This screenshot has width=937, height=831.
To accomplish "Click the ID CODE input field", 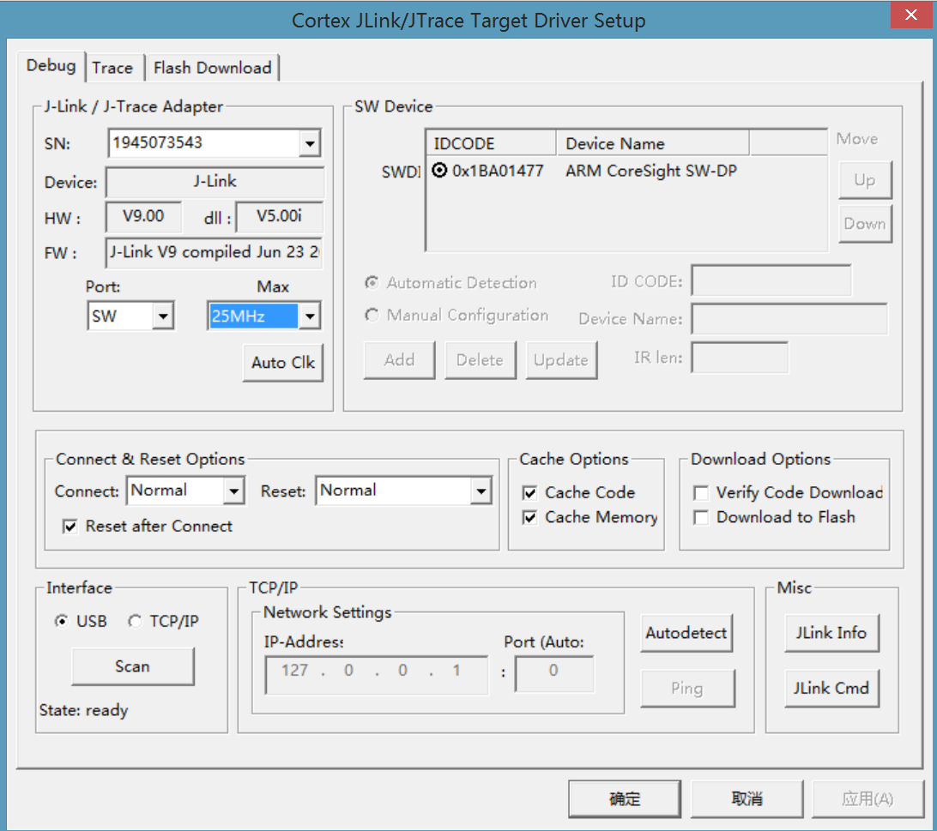I will pos(771,280).
